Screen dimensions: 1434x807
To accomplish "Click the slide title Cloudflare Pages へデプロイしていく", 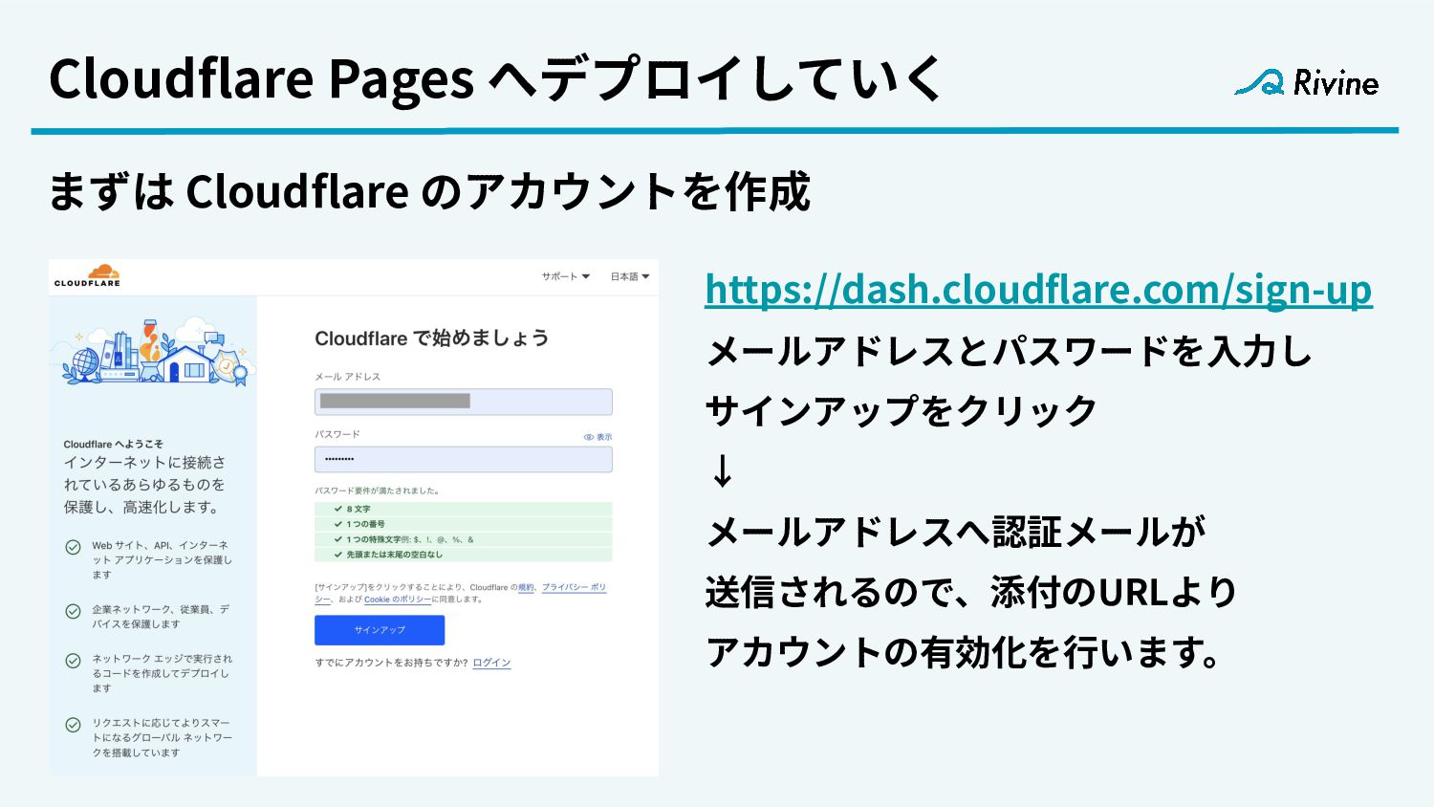I will pyautogui.click(x=495, y=79).
